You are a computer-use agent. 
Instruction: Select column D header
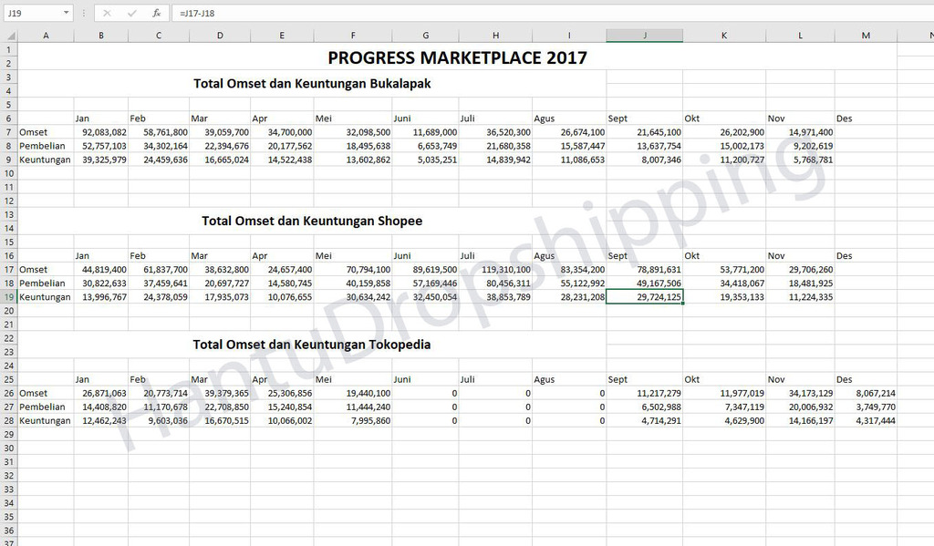tap(220, 36)
